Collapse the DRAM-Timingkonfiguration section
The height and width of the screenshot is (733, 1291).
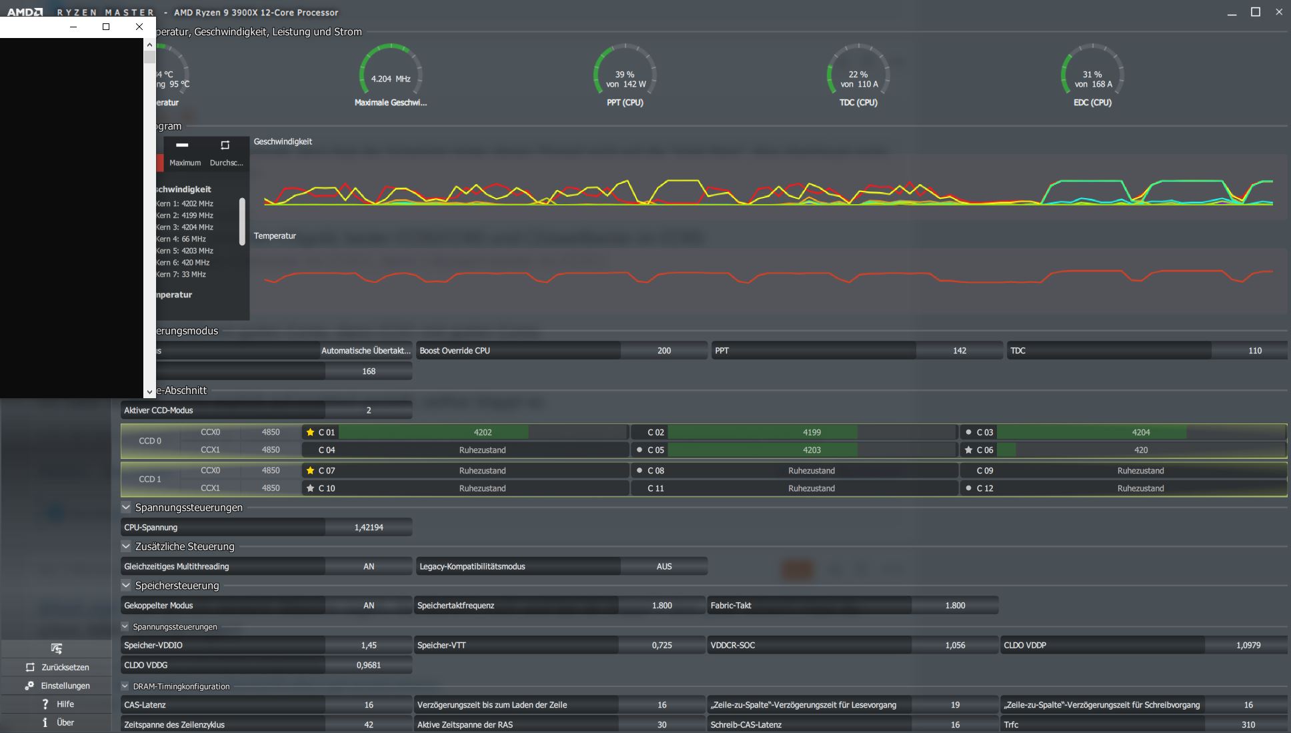(125, 686)
